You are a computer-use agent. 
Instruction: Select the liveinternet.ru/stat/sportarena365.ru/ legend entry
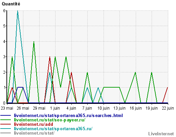click(53, 129)
